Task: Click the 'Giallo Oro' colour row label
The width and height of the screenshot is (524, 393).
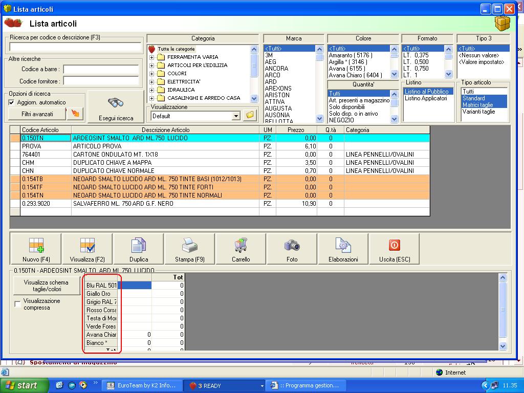Action: pos(101,294)
